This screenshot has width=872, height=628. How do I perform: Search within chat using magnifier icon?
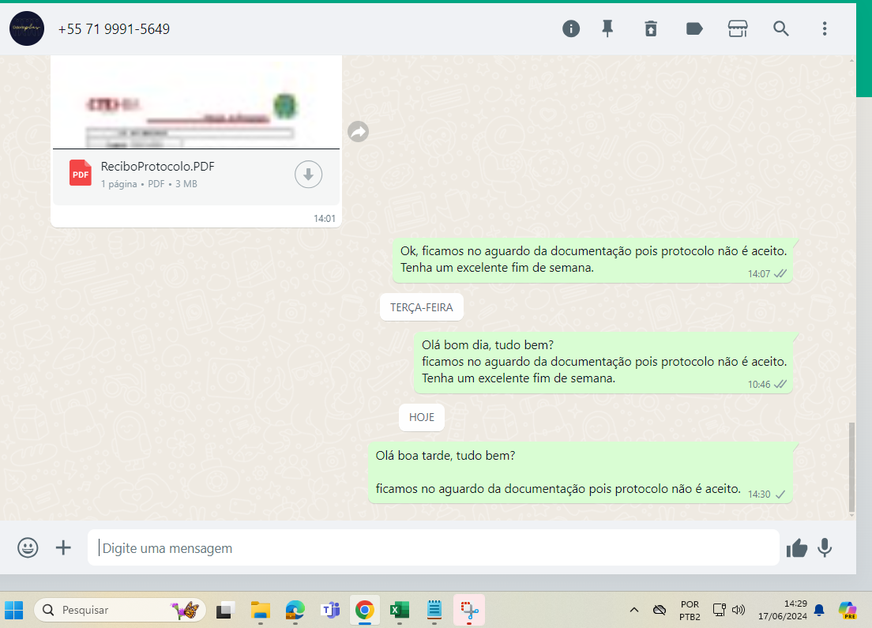pyautogui.click(x=781, y=29)
